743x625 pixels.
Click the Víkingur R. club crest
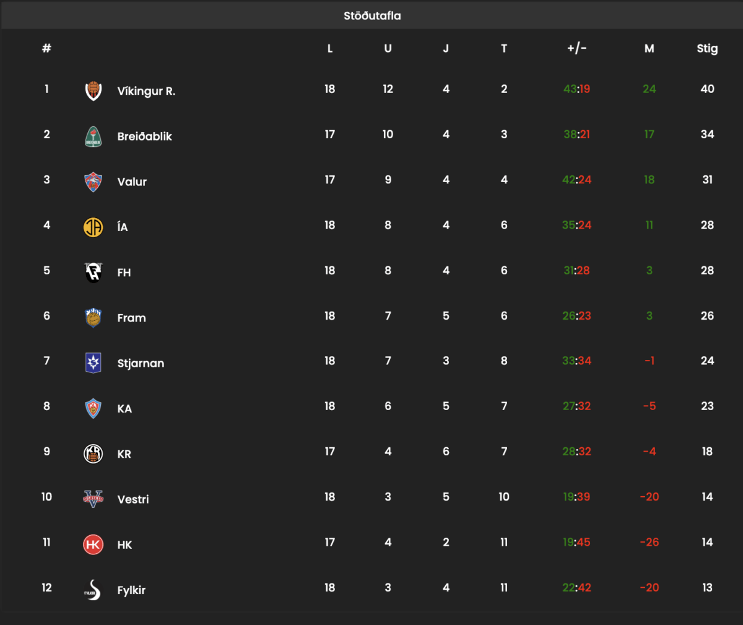coord(93,90)
